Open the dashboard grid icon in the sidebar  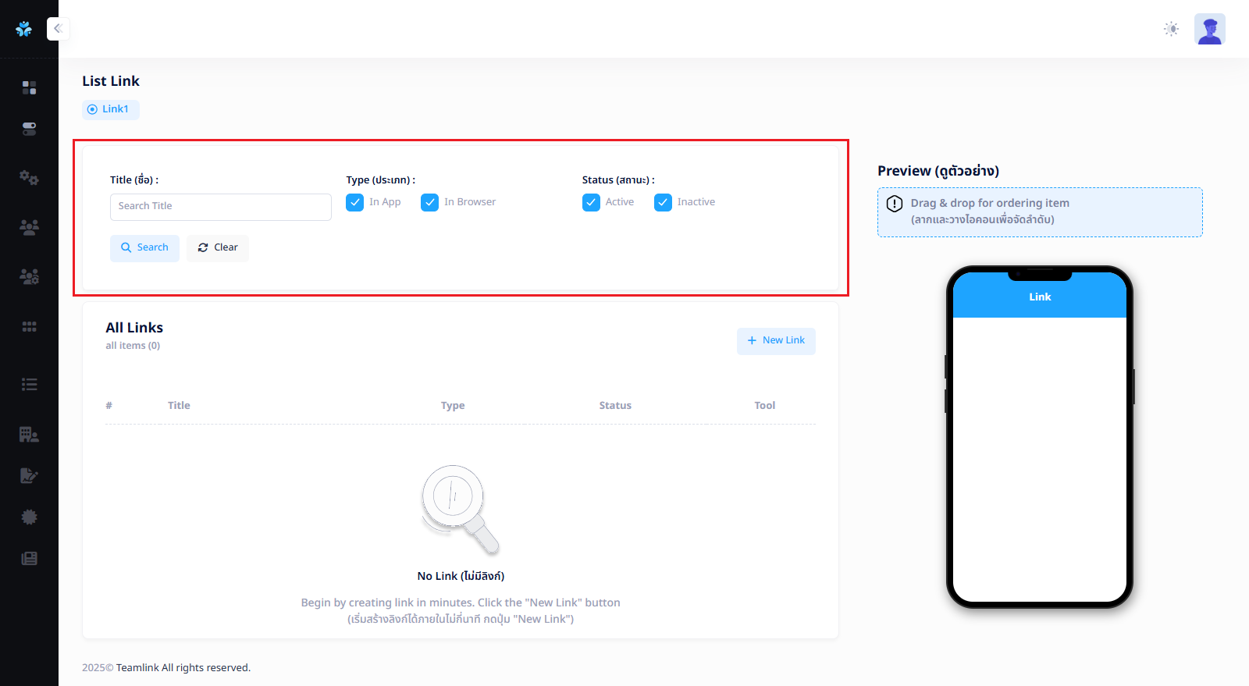(x=29, y=87)
